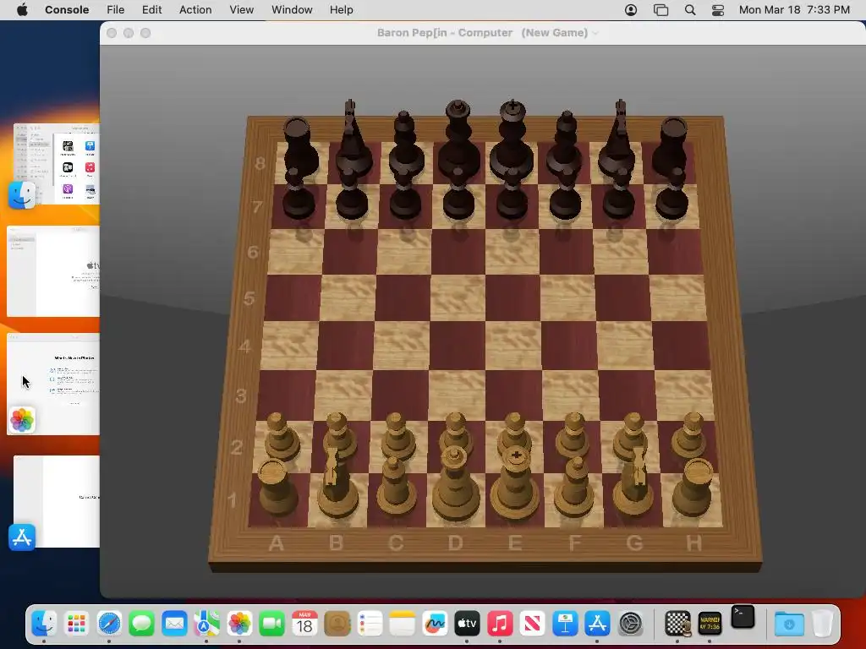Click the empty E4 square on the board

click(512, 346)
